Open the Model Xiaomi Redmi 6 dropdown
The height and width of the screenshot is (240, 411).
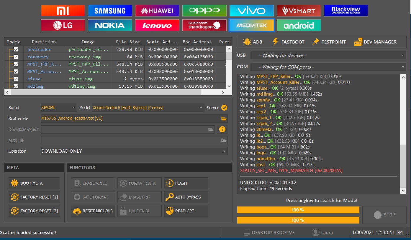click(148, 108)
